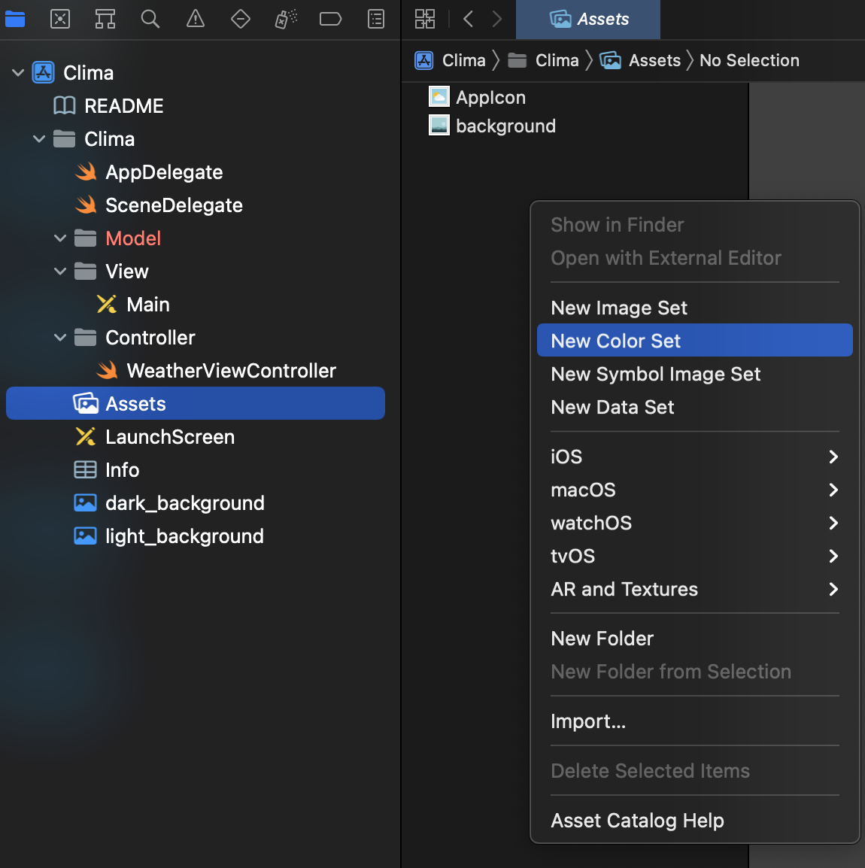Click the SceneDelegate Swift icon
865x868 pixels.
coord(86,205)
